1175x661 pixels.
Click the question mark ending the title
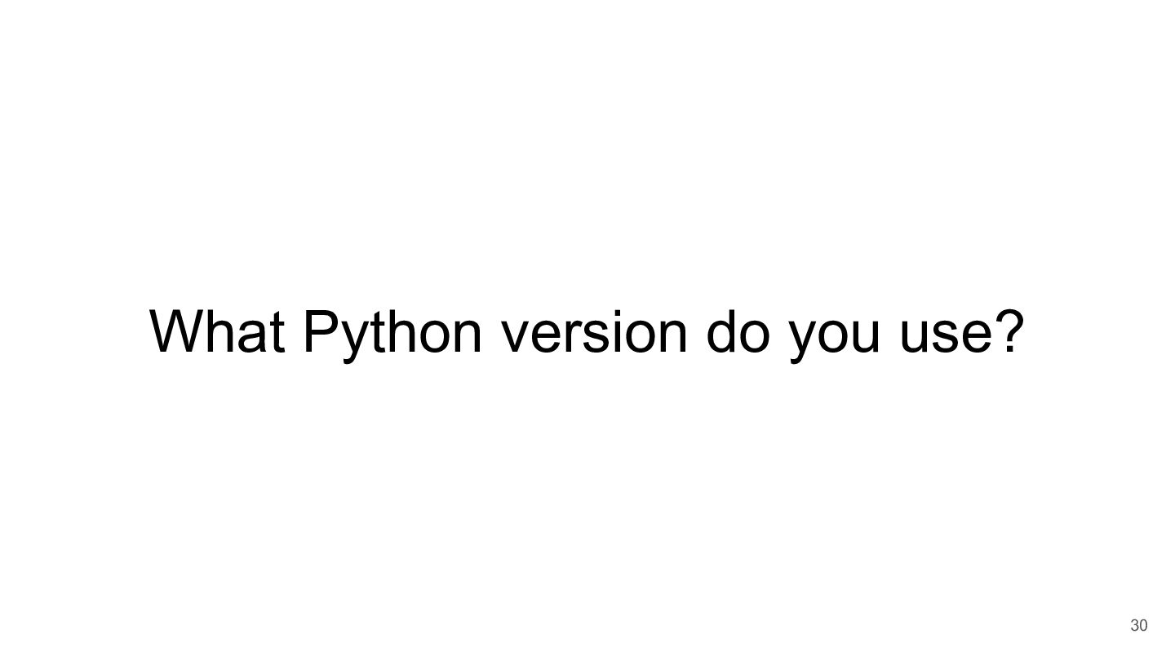pos(1010,331)
